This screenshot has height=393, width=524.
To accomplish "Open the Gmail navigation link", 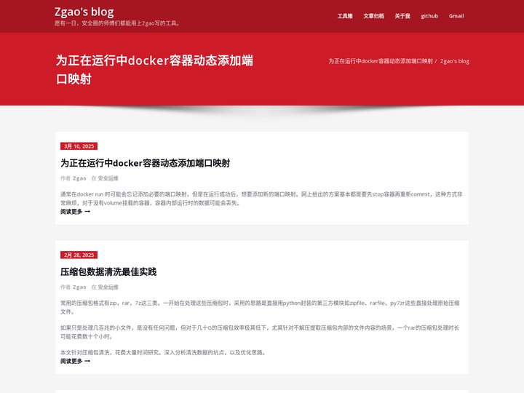I will (x=456, y=16).
